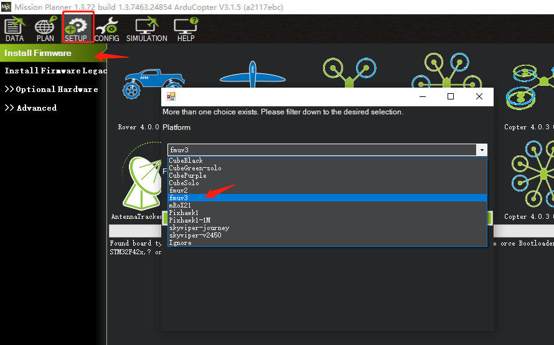The height and width of the screenshot is (345, 554).
Task: Choose the AntennaTracker dish icon
Action: point(142,177)
